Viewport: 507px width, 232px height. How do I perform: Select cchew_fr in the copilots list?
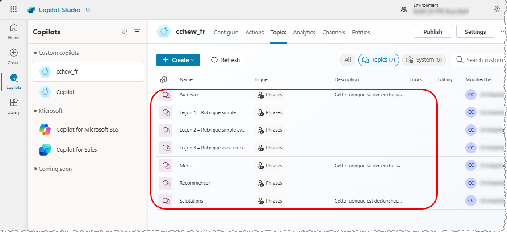click(88, 72)
